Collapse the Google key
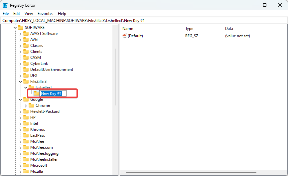This screenshot has width=288, height=176. tap(20, 99)
